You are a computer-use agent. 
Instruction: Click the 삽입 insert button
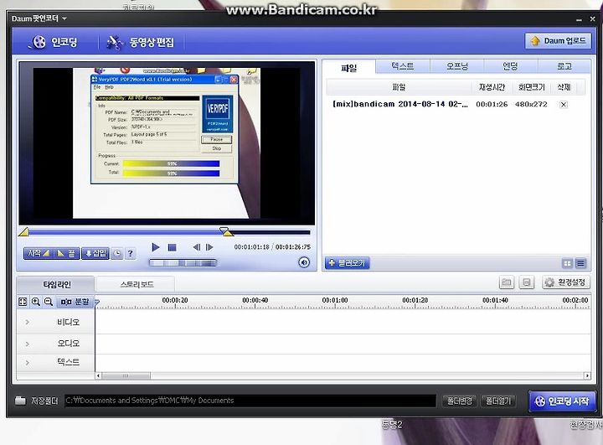95,253
